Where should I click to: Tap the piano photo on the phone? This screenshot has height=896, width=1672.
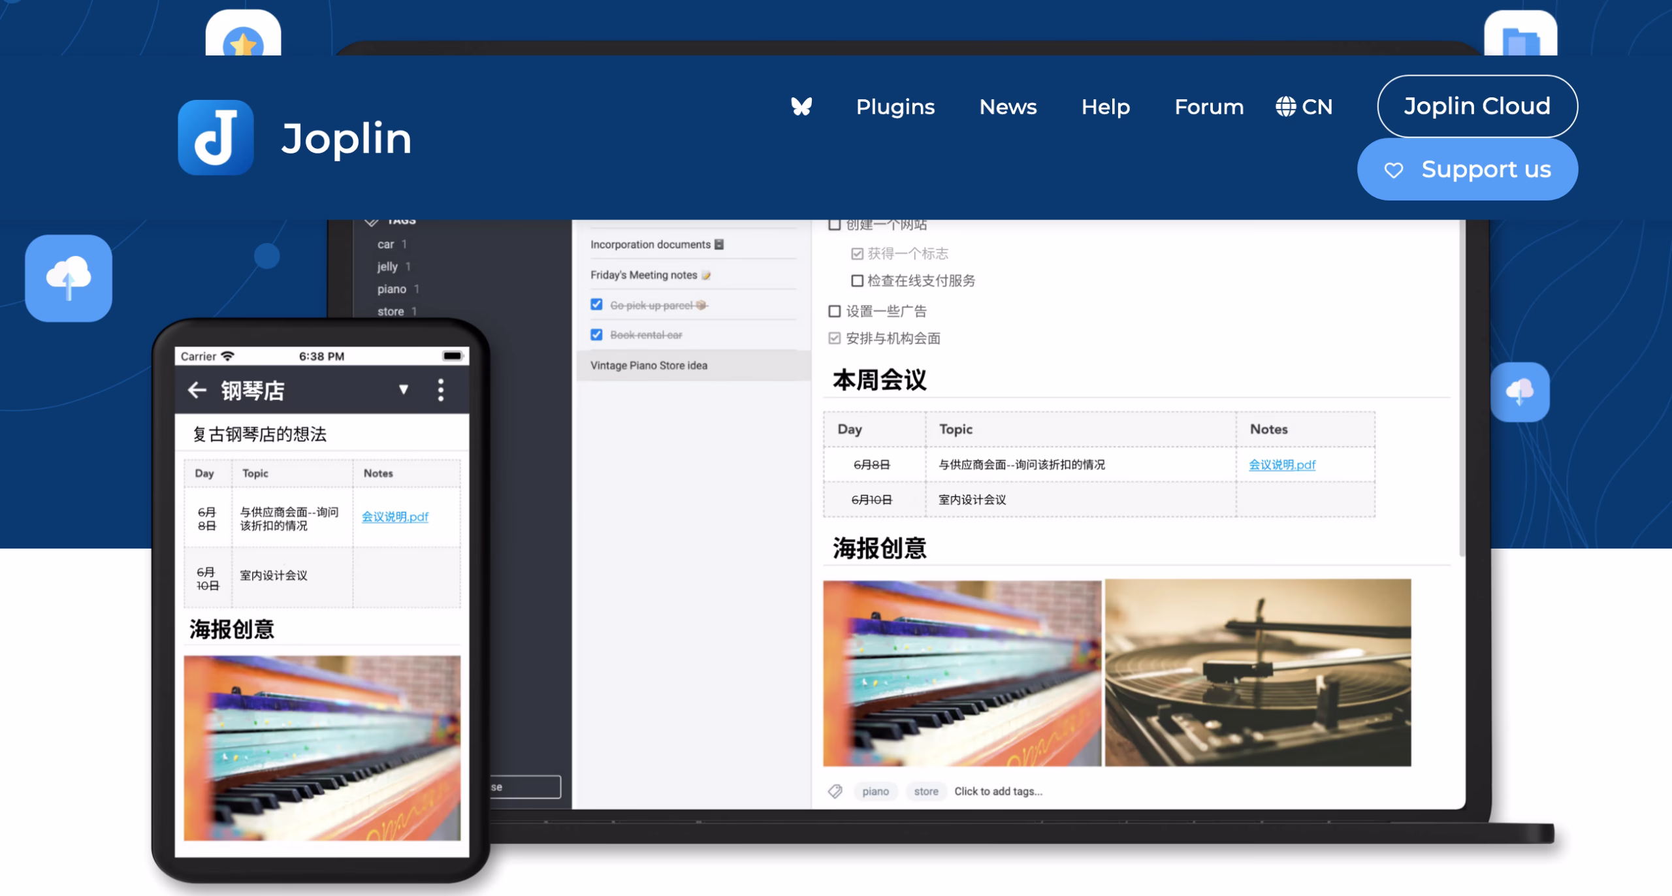pos(322,748)
